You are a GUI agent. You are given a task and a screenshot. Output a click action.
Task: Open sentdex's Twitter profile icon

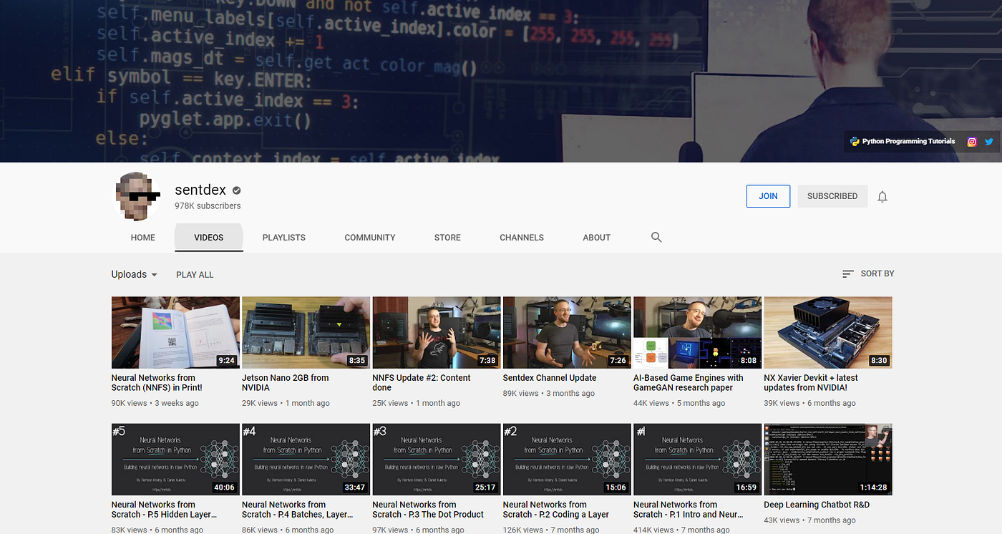pyautogui.click(x=989, y=141)
